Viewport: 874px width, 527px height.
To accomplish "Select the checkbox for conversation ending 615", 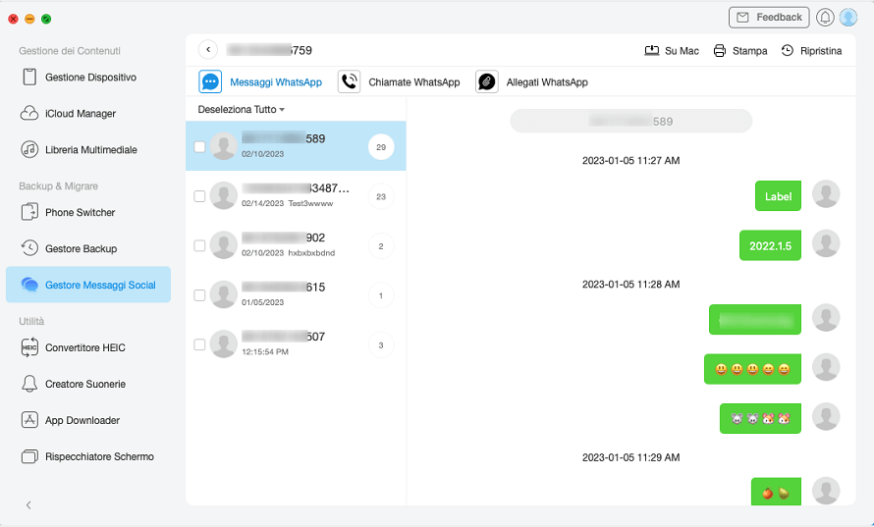I will (199, 294).
